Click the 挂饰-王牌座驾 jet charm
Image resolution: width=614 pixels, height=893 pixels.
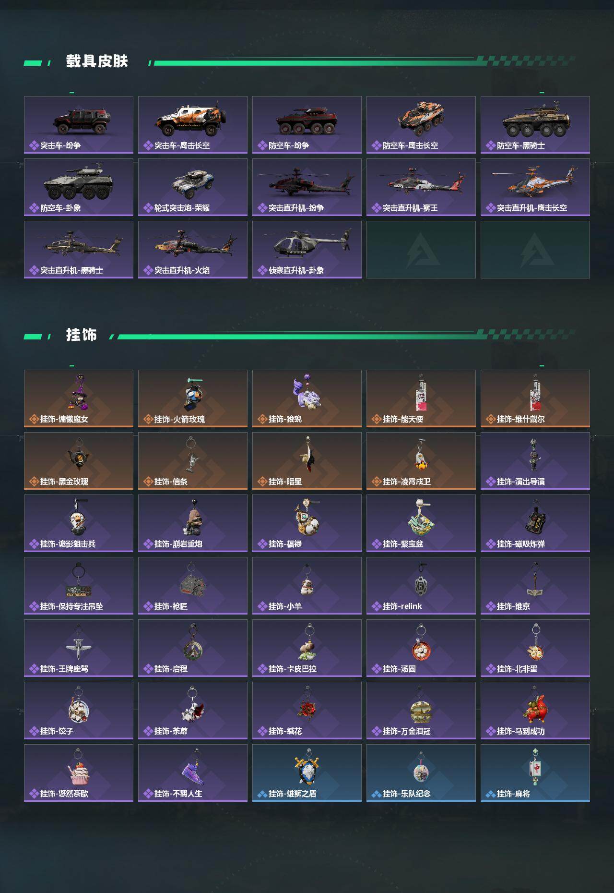[79, 648]
